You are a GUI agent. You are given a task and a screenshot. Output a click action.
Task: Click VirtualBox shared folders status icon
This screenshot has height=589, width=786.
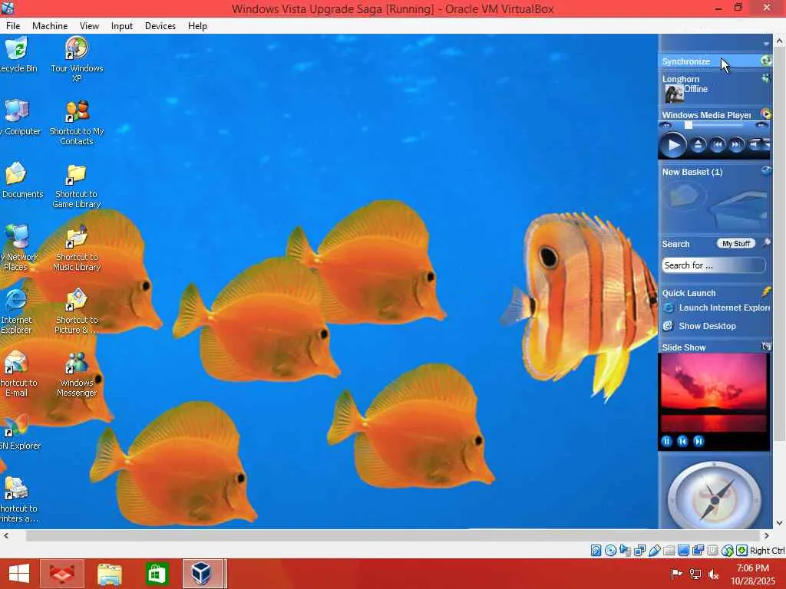[669, 551]
